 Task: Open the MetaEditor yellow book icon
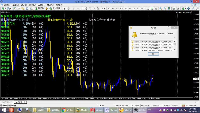[47, 9]
